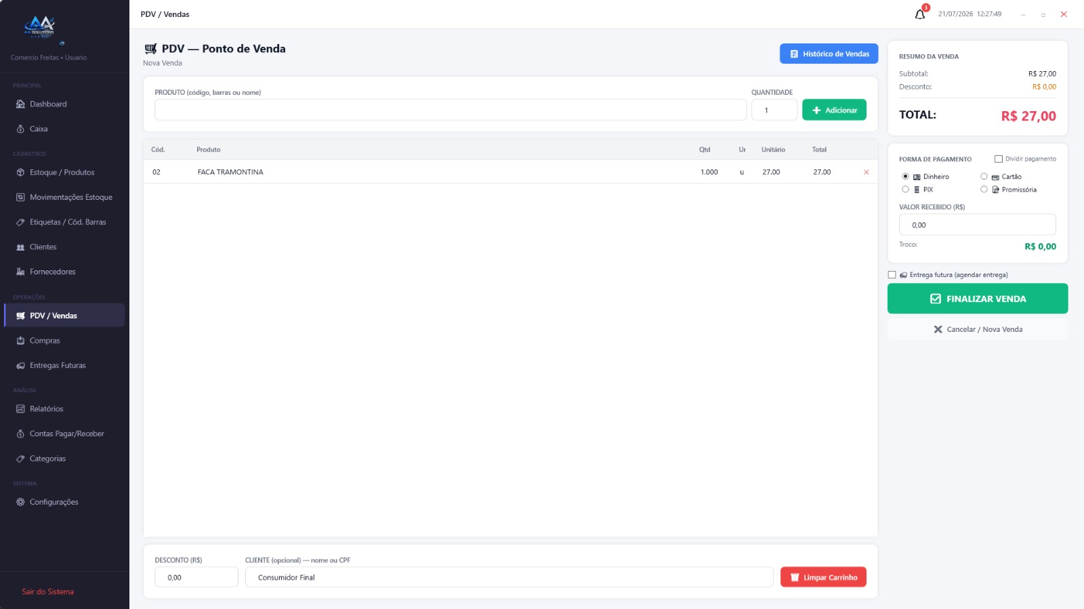Open Relatórios menu item
1084x609 pixels.
64,409
